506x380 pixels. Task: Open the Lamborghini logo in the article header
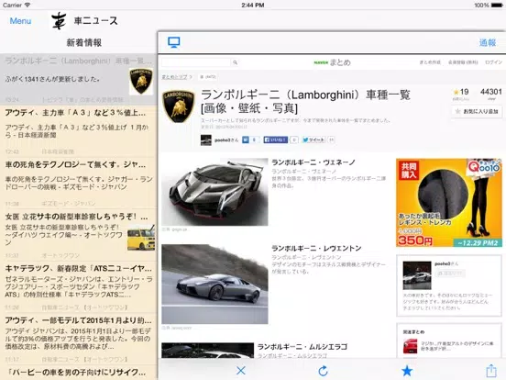coord(179,106)
